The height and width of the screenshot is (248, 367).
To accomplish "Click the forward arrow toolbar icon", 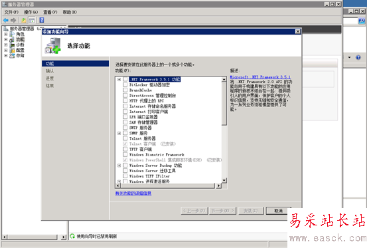I will click(x=13, y=21).
